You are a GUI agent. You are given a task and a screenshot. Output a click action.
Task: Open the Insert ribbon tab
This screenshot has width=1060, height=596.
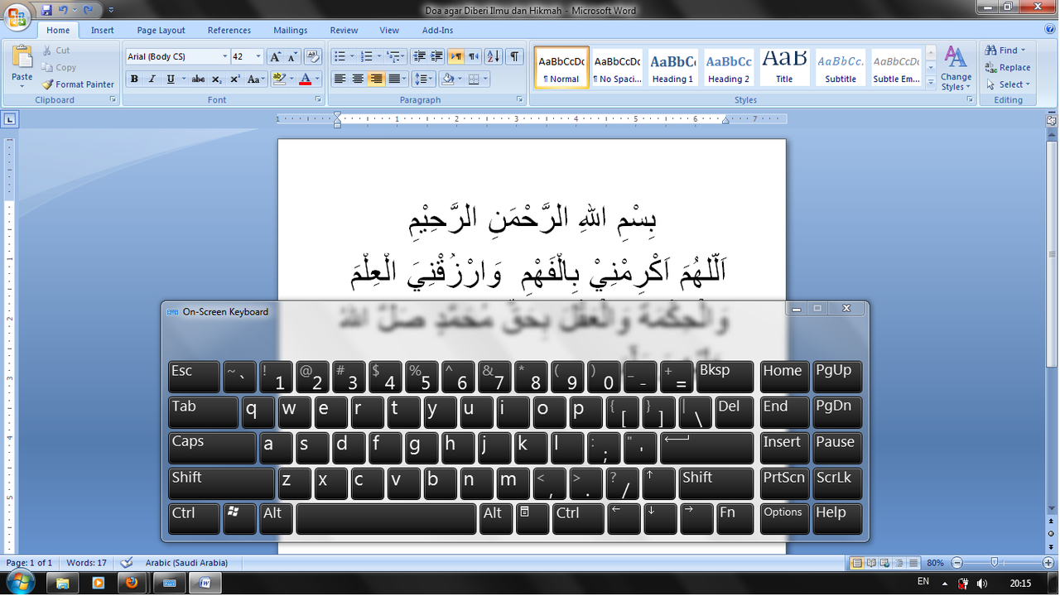pyautogui.click(x=103, y=30)
